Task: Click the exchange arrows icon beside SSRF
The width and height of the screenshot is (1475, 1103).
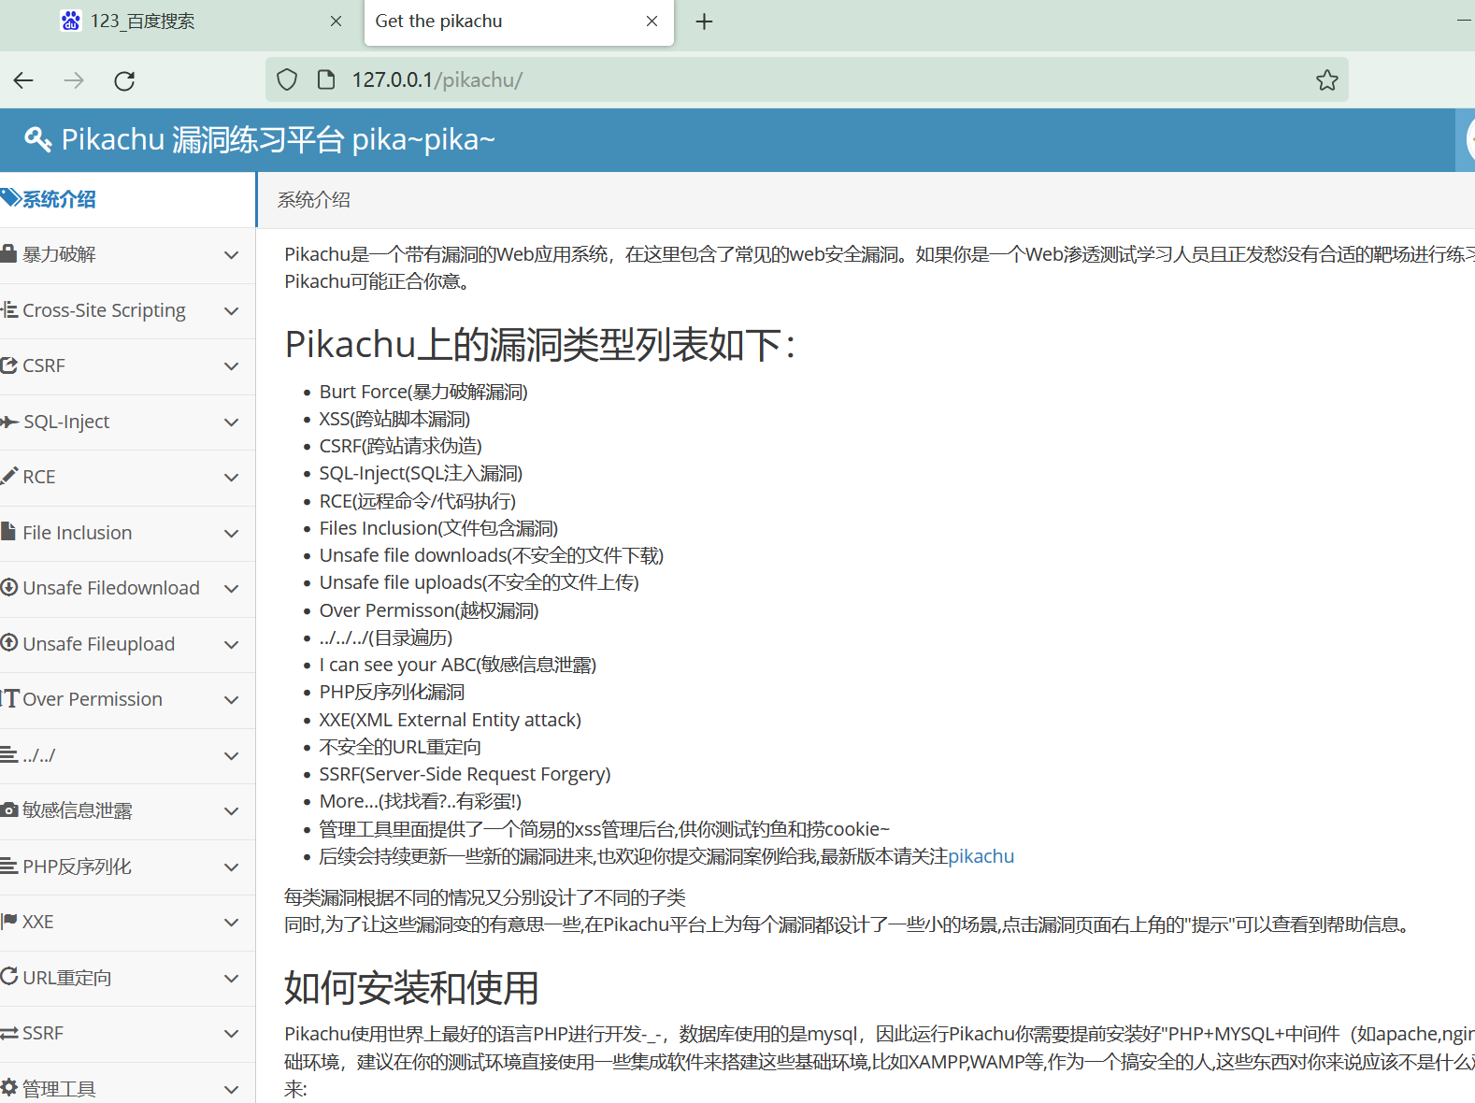Action: tap(9, 1033)
